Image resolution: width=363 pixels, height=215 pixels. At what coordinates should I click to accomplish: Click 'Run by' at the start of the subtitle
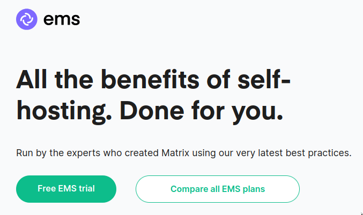(x=32, y=153)
